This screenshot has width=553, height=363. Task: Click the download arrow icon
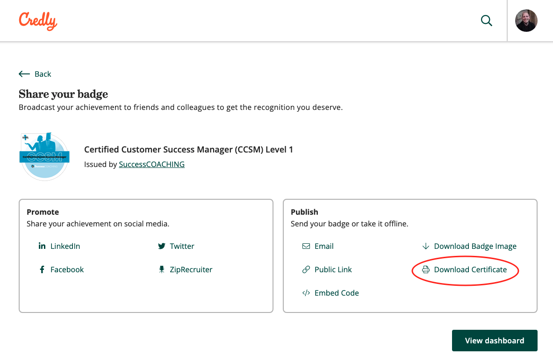[x=426, y=246]
